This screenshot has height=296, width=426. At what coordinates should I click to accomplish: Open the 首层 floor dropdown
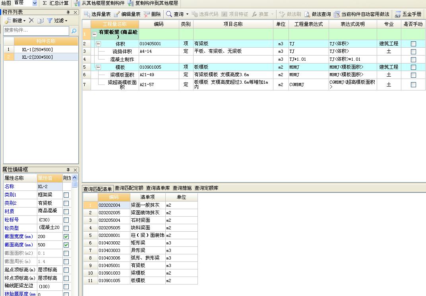(x=35, y=3)
